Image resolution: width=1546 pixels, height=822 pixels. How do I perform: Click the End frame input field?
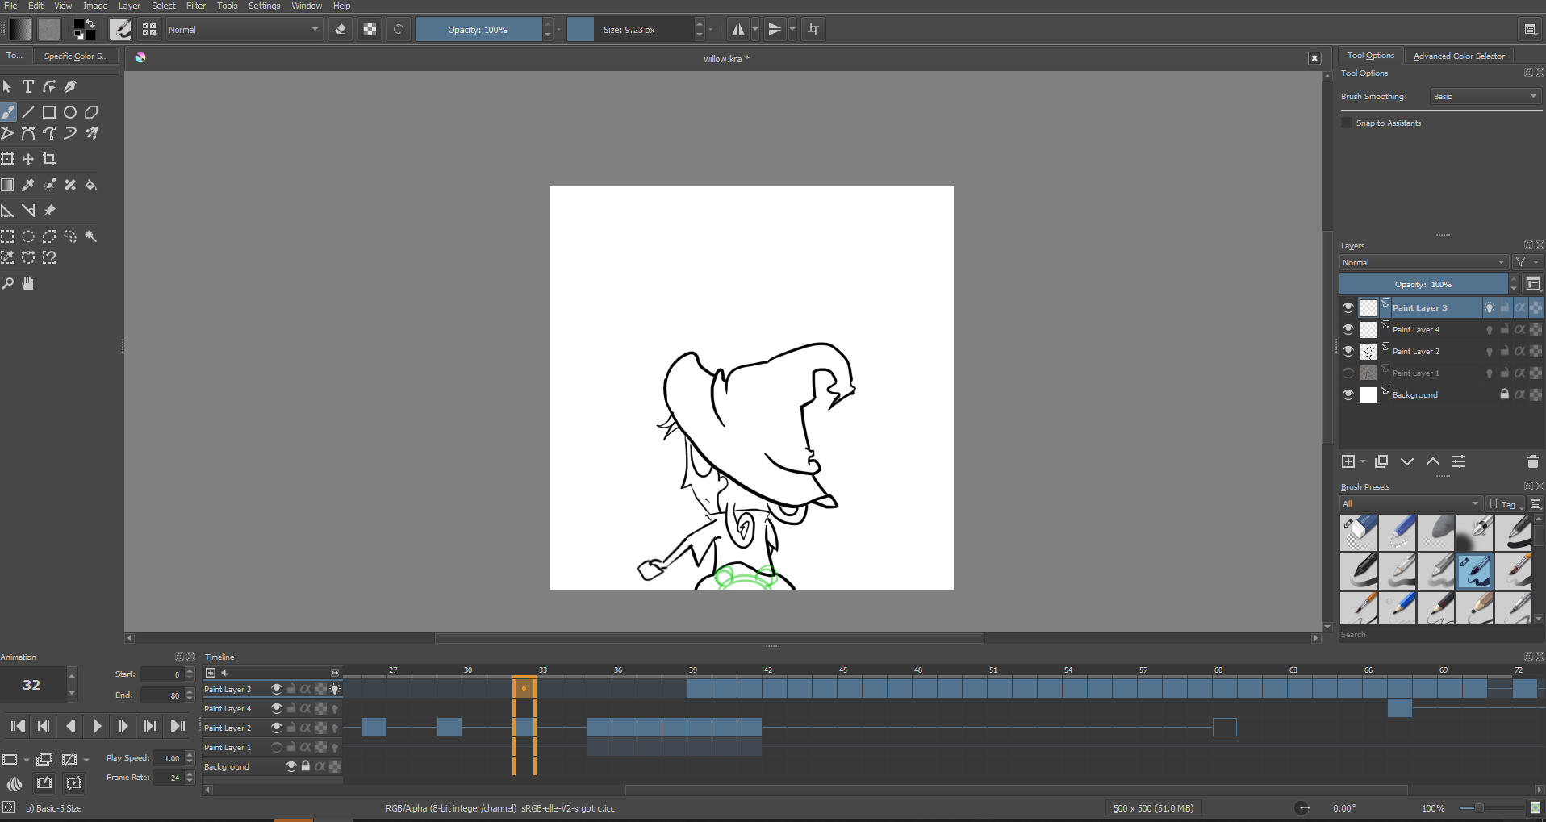coord(162,695)
